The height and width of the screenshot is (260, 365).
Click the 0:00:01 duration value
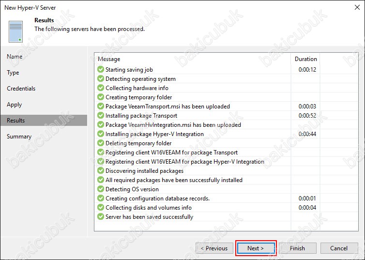pos(307,199)
